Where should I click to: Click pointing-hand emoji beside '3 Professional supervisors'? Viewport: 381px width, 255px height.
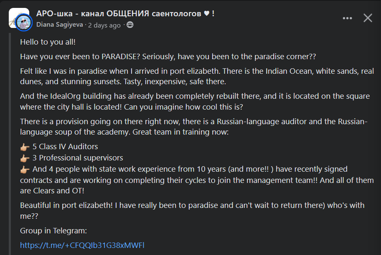(x=25, y=158)
